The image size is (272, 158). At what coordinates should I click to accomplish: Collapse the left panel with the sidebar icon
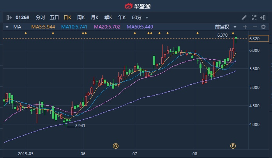coord(9,18)
